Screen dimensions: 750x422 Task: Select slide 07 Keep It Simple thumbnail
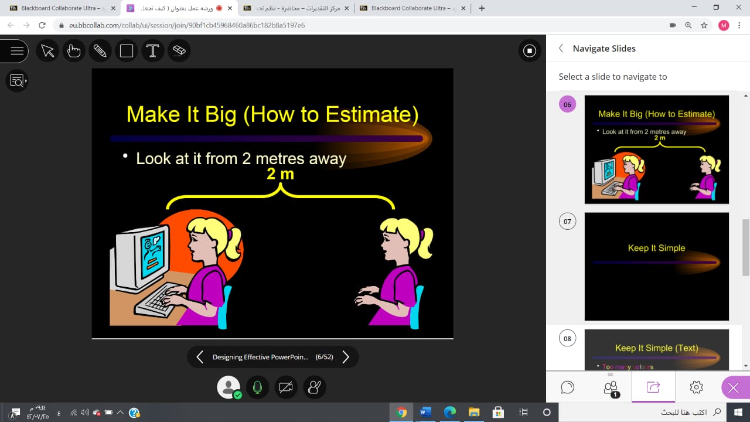[x=656, y=267]
